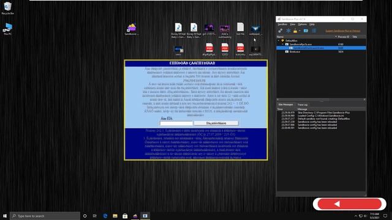Switch to the Trace Log tab

(x=303, y=105)
